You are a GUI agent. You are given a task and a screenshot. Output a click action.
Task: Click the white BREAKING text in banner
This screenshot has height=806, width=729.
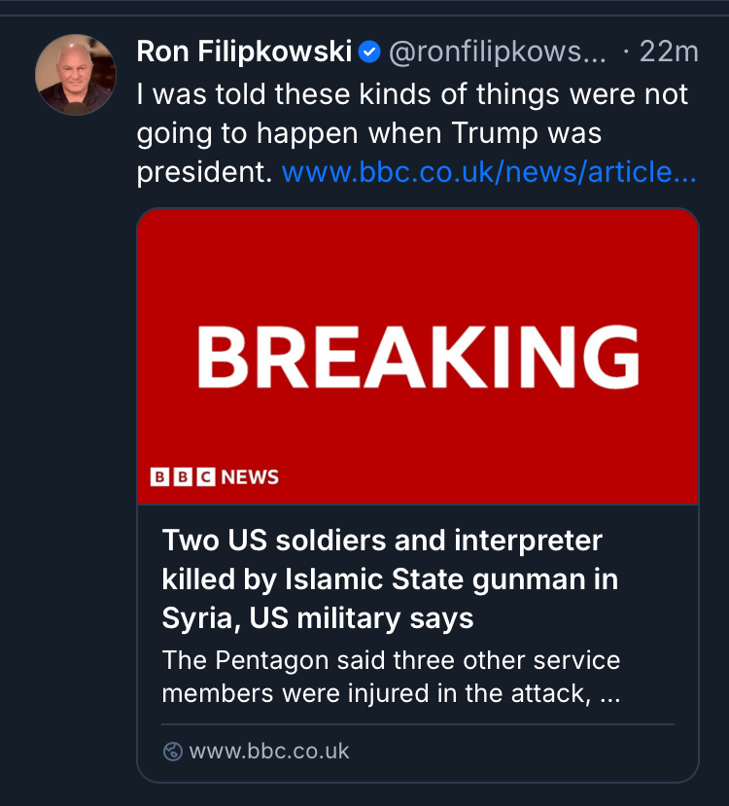point(418,356)
